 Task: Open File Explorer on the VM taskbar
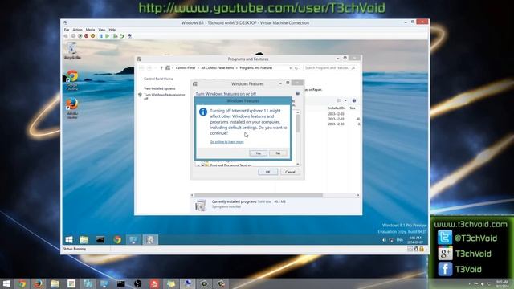[x=84, y=240]
